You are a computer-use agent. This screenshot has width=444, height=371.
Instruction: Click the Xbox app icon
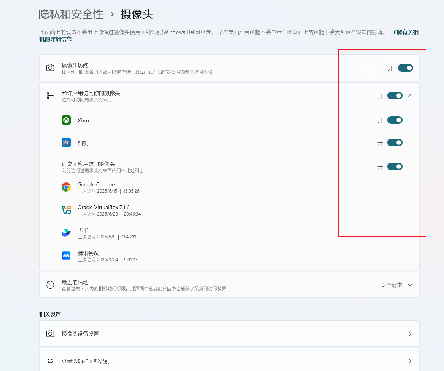[66, 120]
